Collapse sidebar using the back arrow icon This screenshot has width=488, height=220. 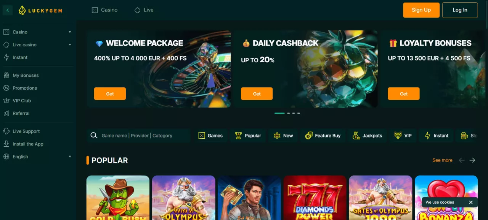[x=8, y=10]
